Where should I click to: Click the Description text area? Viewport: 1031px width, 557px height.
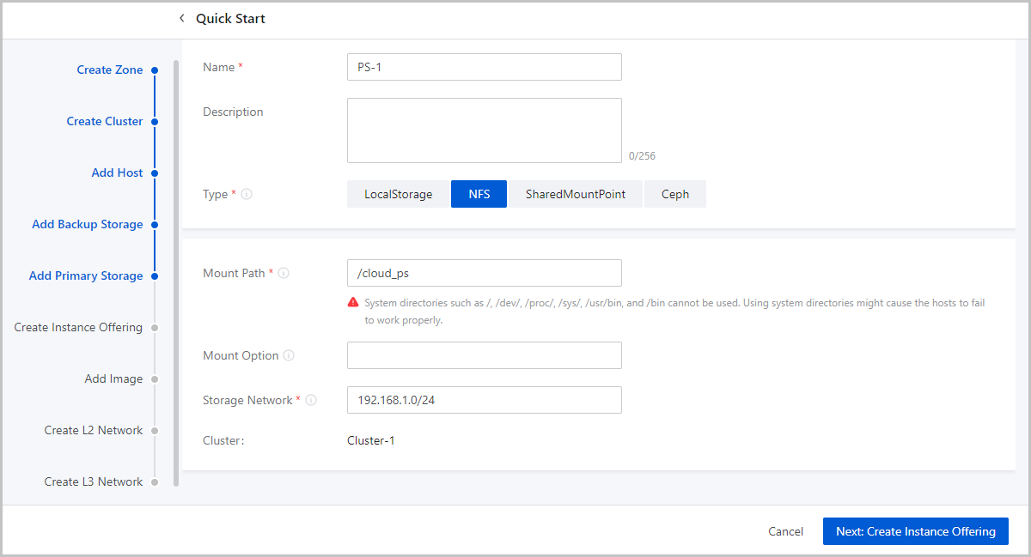tap(484, 130)
